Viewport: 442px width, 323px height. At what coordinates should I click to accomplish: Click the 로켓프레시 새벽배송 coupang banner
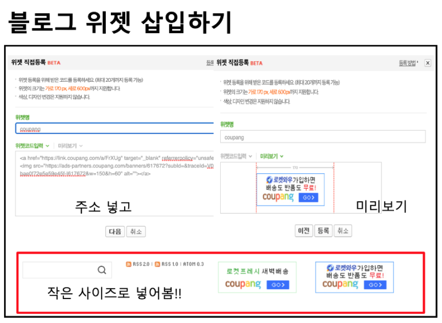click(257, 277)
